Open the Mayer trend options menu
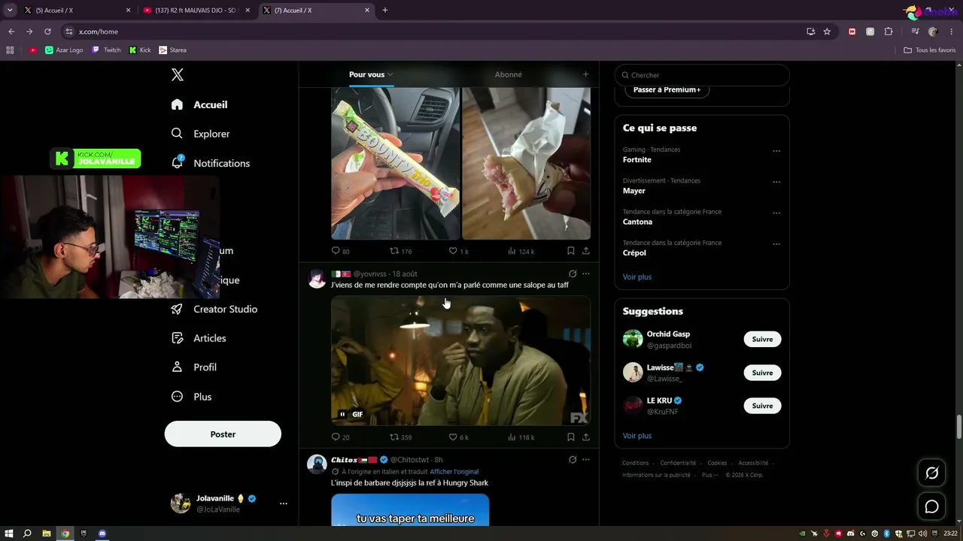This screenshot has height=541, width=963. click(776, 182)
